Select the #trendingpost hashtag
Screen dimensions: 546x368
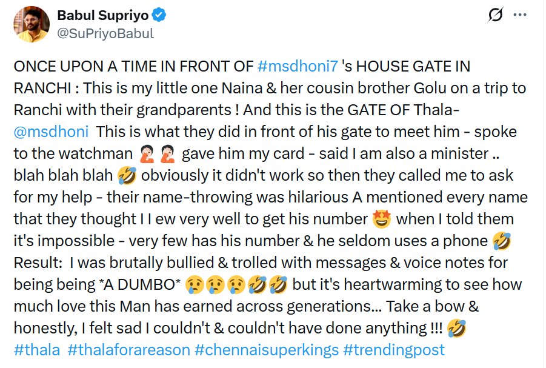coord(394,350)
